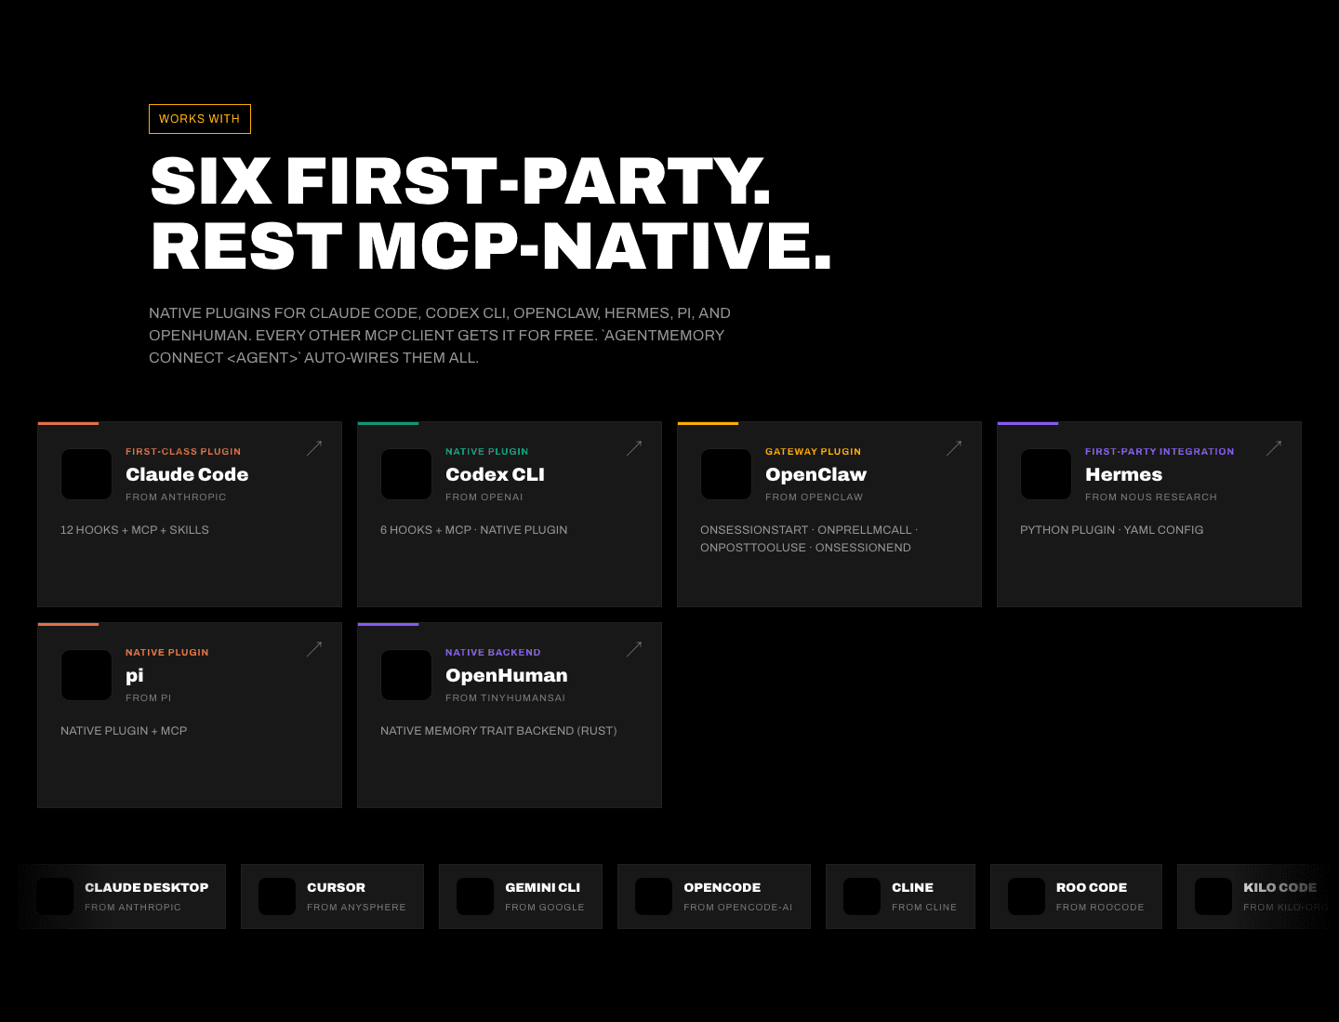Open the "Hermes" card title
Image resolution: width=1339 pixels, height=1022 pixels.
click(1123, 474)
